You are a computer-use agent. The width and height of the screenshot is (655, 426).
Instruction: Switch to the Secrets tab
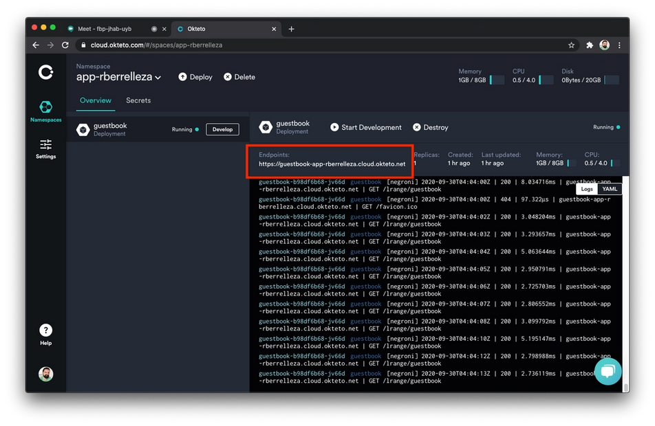pyautogui.click(x=138, y=100)
